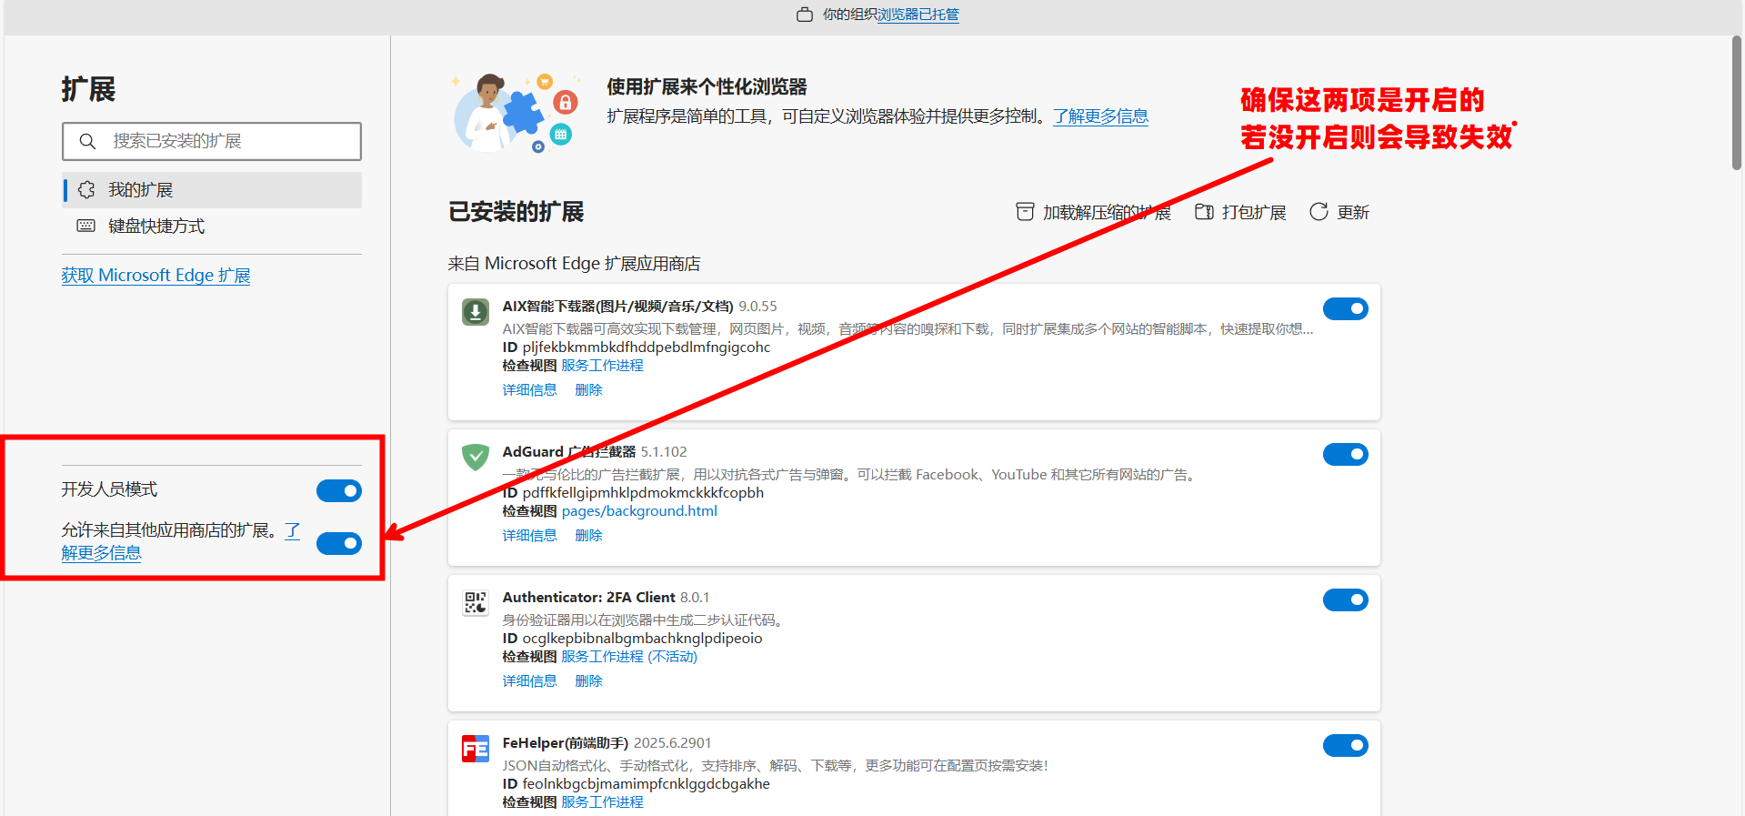Toggle 开发人员模式 switch off
The width and height of the screenshot is (1745, 816).
339,491
